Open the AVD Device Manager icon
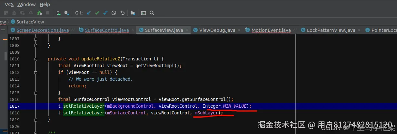397x134 pixels. point(58,13)
